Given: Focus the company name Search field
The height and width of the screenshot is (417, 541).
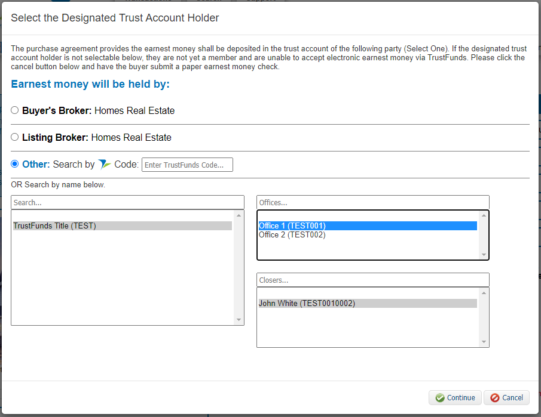Looking at the screenshot, I should 128,202.
